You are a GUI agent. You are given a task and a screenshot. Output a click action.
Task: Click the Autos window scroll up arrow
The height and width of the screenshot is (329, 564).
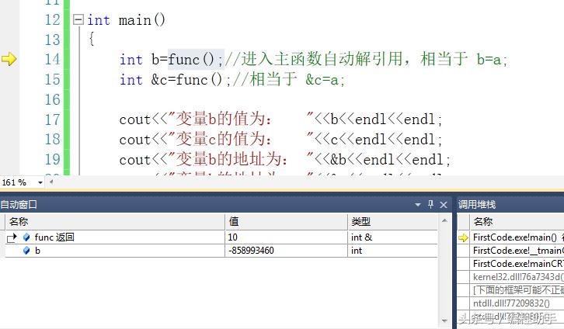point(444,220)
